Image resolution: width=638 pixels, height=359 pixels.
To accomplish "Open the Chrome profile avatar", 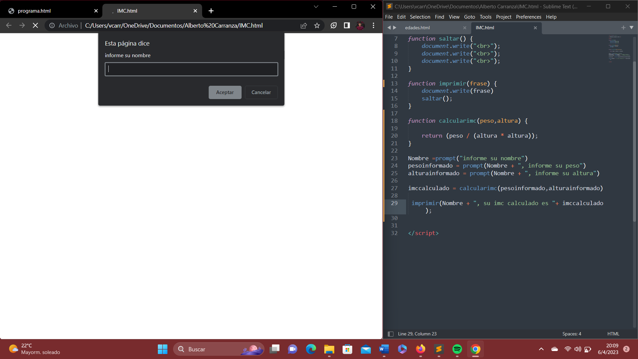I will pyautogui.click(x=360, y=26).
